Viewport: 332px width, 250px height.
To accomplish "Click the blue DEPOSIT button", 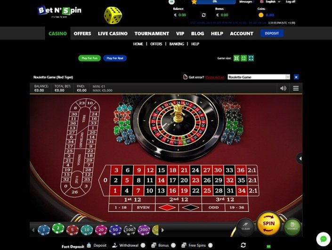I will pyautogui.click(x=272, y=33).
